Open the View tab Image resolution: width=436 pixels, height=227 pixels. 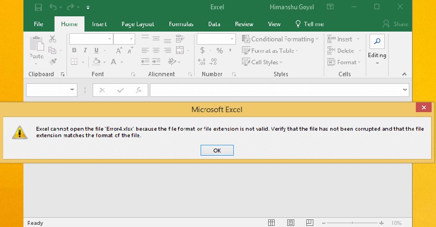274,24
